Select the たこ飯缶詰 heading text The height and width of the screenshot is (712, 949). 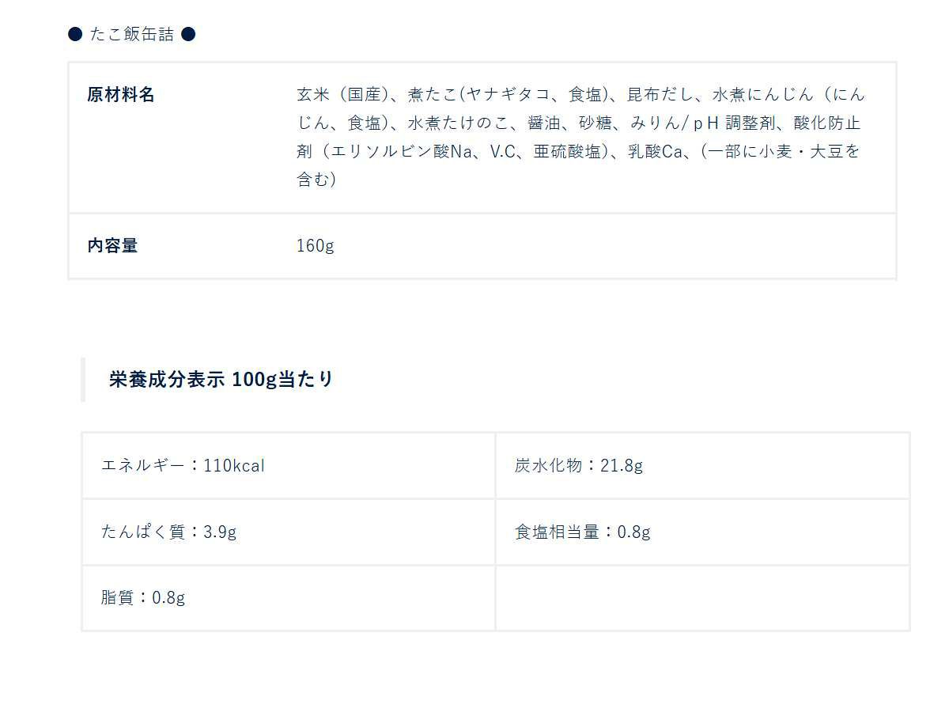pyautogui.click(x=131, y=34)
